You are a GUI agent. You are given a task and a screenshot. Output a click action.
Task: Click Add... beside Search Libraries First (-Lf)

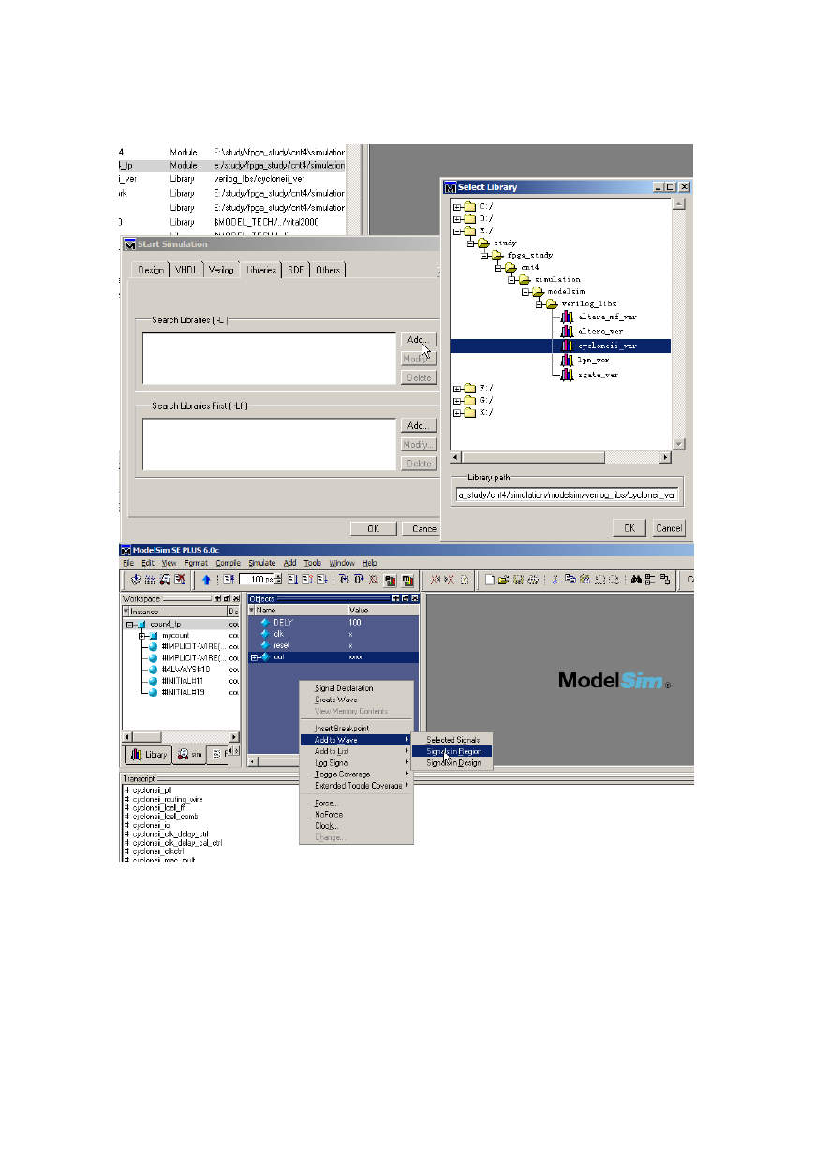pyautogui.click(x=418, y=425)
